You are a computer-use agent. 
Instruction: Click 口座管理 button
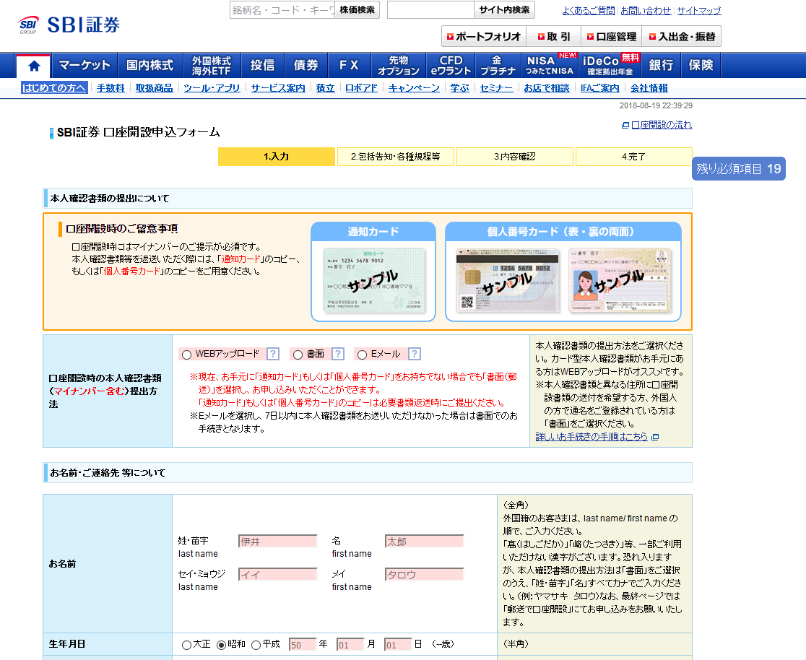[x=611, y=37]
